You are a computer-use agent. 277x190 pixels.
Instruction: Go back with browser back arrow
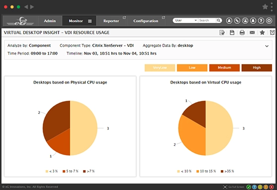(x=26, y=7)
